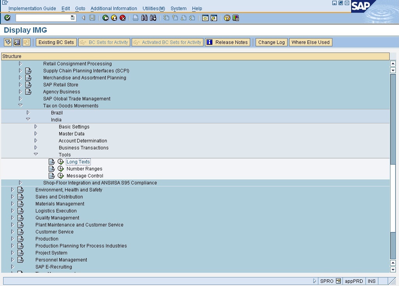
Task: Execute the Message Control activity clock icon
Action: (x=60, y=175)
